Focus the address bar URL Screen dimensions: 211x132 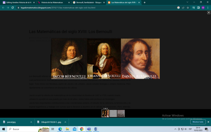pyautogui.click(x=58, y=8)
